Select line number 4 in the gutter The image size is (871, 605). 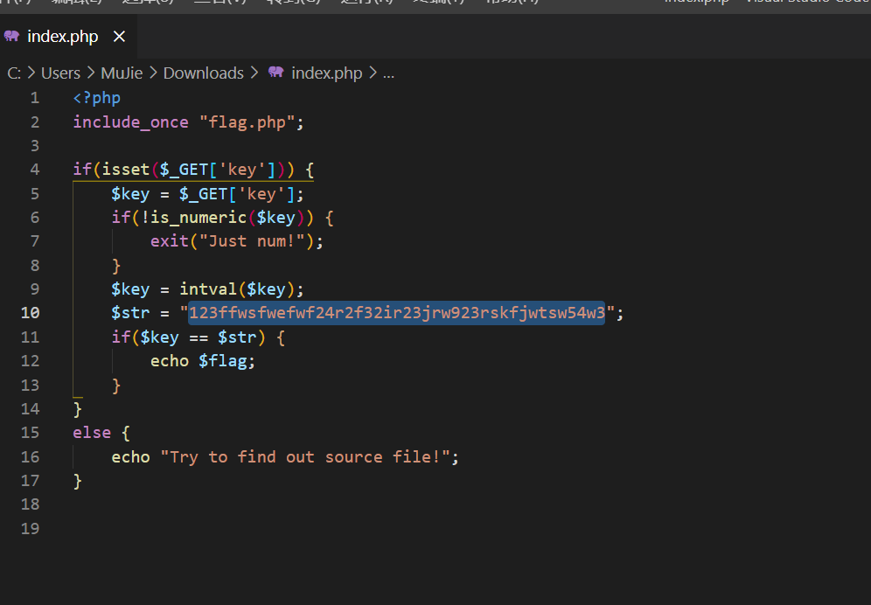(x=35, y=170)
